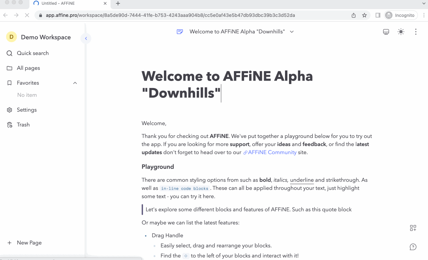This screenshot has height=260, width=428.
Task: Stop page loading in browser
Action: (x=27, y=15)
